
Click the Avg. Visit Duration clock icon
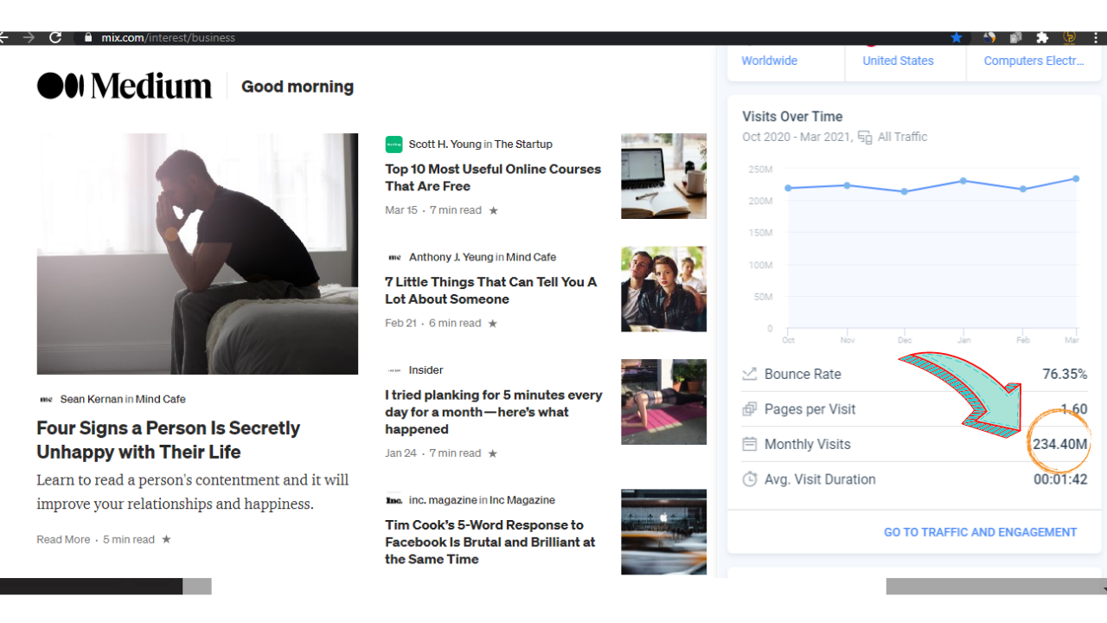(x=750, y=479)
